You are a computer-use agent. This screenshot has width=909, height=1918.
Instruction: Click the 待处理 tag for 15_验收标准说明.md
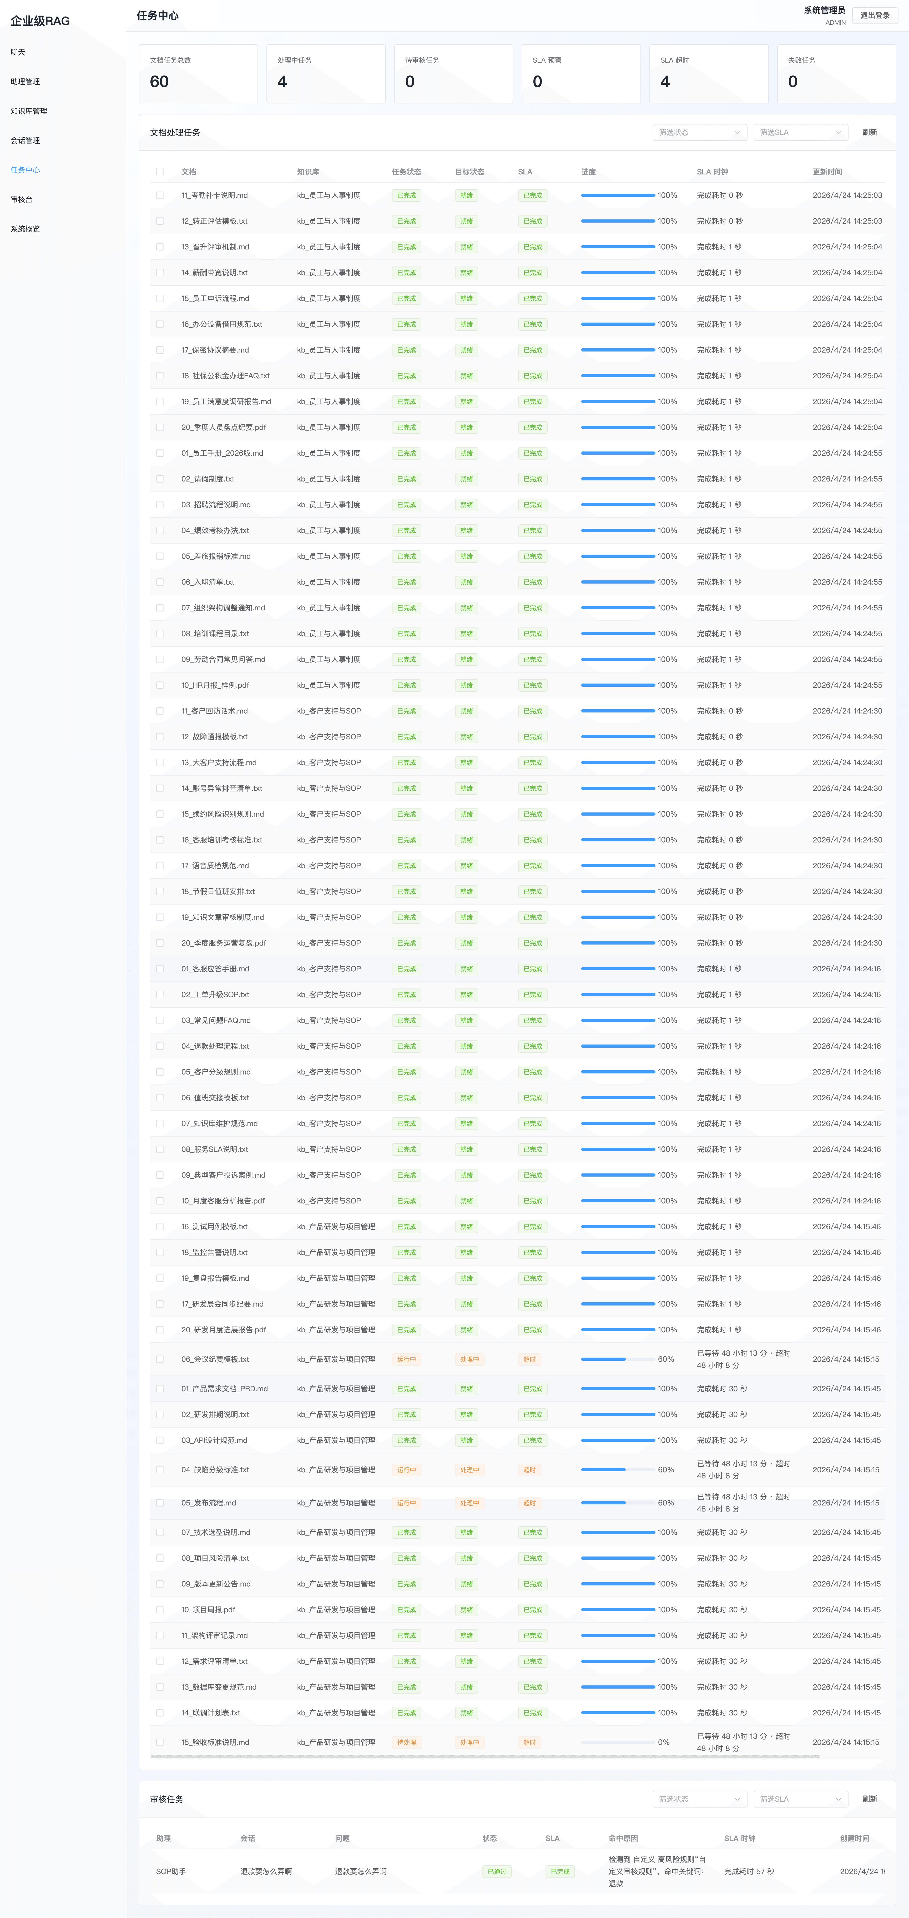click(406, 1742)
